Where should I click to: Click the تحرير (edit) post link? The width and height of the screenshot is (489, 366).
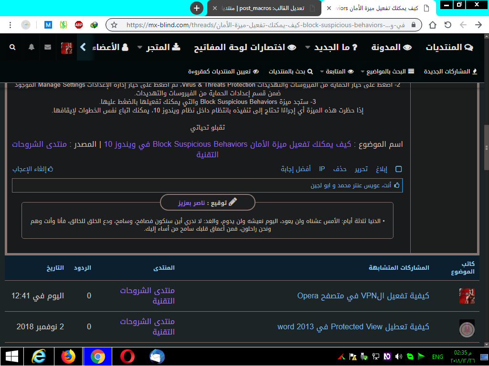pos(361,169)
